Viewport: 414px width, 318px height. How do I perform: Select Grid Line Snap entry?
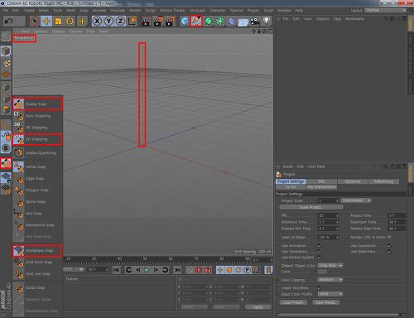tap(37, 274)
